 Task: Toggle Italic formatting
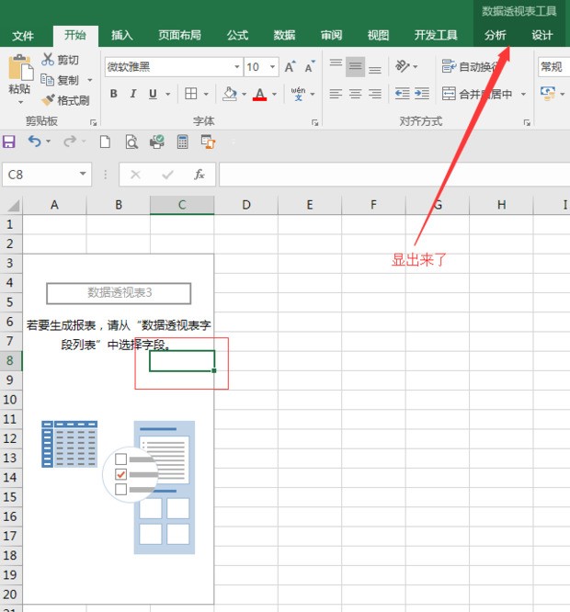pos(133,94)
